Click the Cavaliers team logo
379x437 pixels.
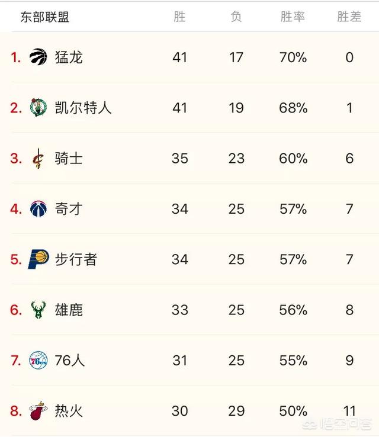(x=38, y=159)
